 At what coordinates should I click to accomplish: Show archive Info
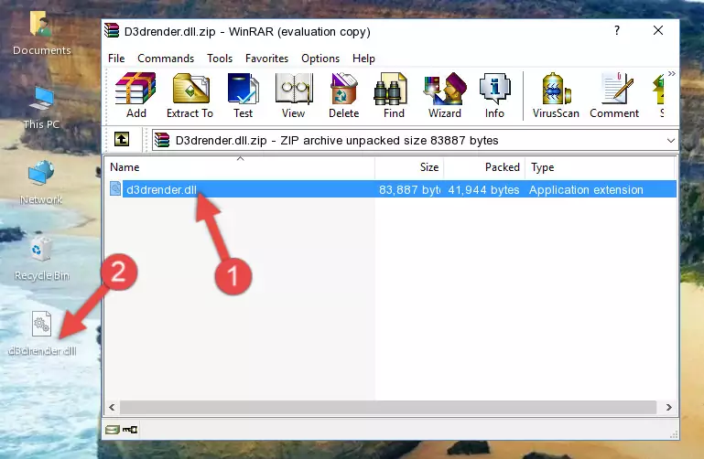[x=494, y=95]
